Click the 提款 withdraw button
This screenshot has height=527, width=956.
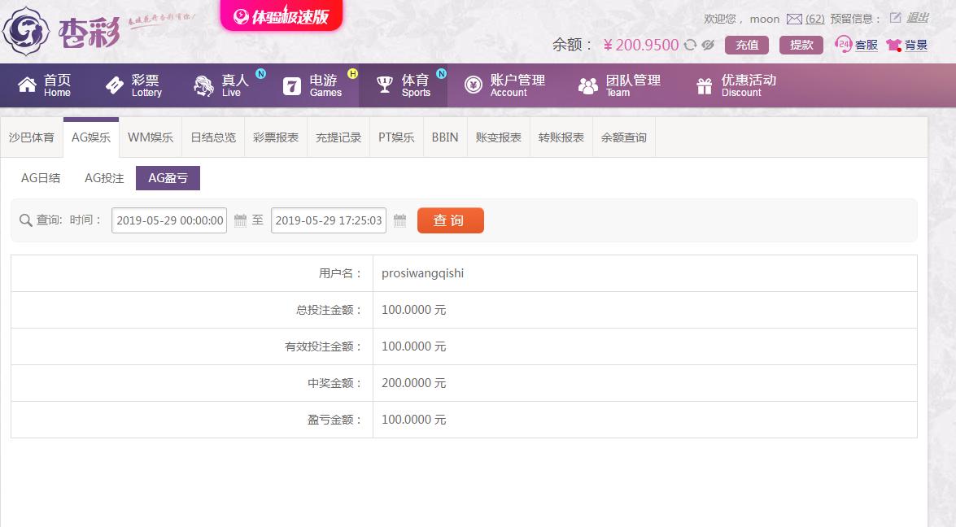click(x=801, y=45)
